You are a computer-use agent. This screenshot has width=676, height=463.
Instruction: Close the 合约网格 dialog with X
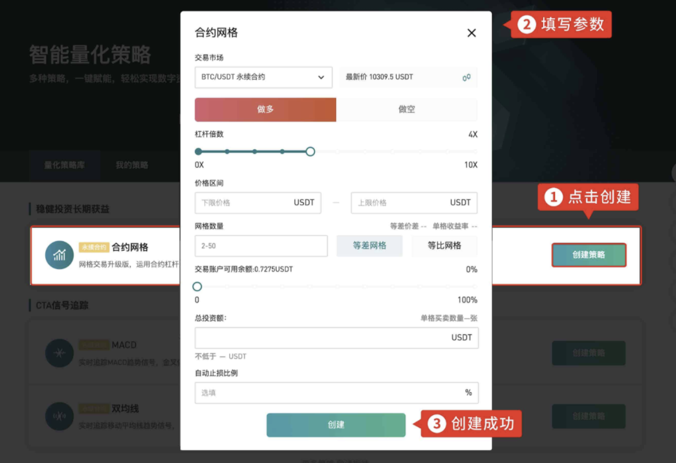(x=472, y=33)
